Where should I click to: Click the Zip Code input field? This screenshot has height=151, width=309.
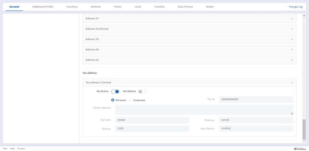[152, 120]
